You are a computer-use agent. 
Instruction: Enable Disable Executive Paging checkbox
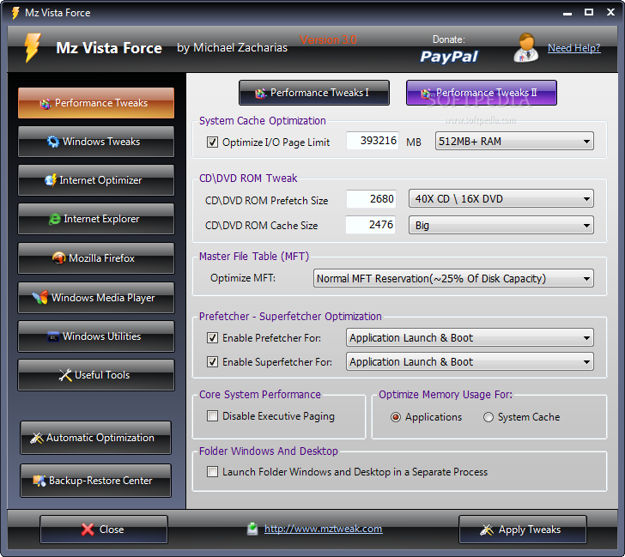click(x=212, y=416)
